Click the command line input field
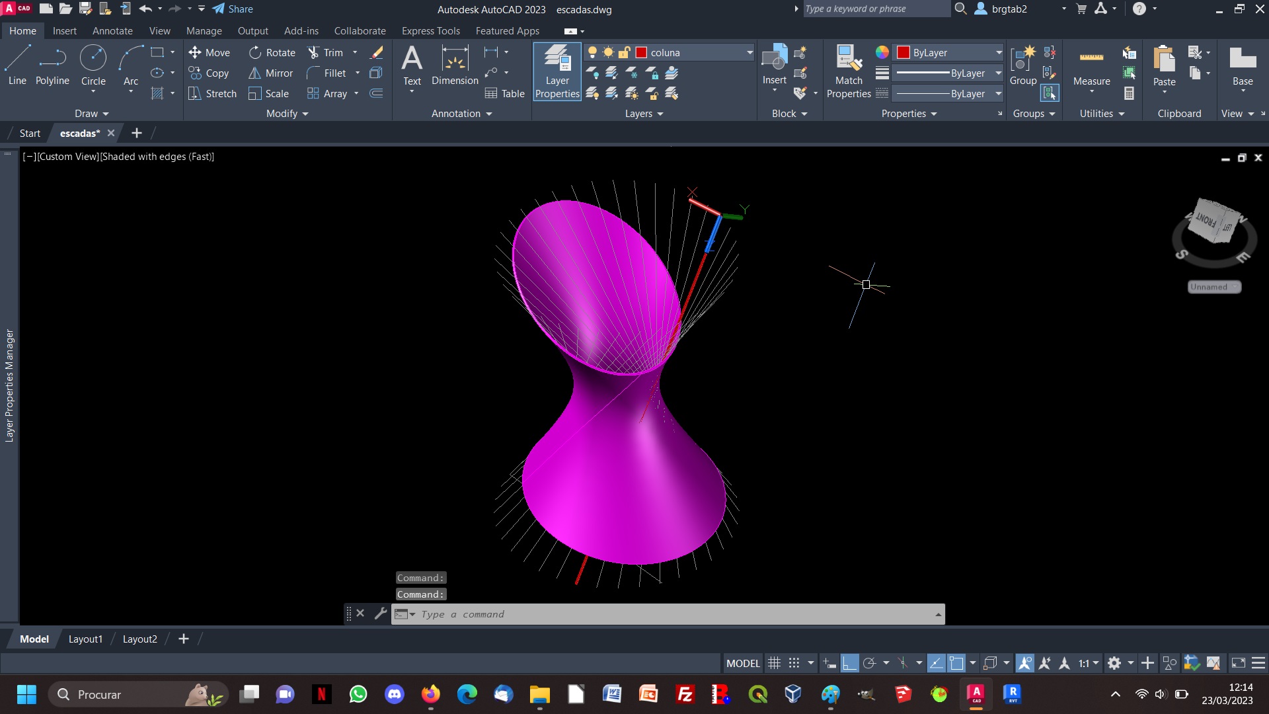 tap(674, 614)
